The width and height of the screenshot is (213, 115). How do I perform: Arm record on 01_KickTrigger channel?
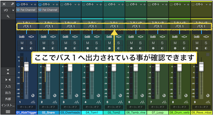pyautogui.click(x=22, y=48)
